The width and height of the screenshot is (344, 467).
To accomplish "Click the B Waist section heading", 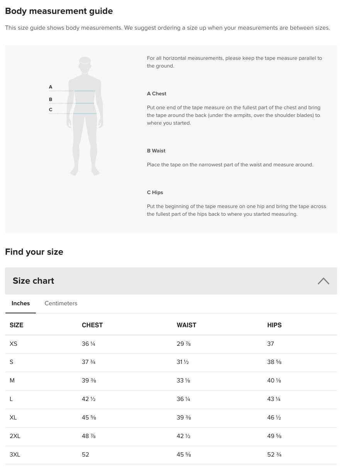I will pos(156,151).
